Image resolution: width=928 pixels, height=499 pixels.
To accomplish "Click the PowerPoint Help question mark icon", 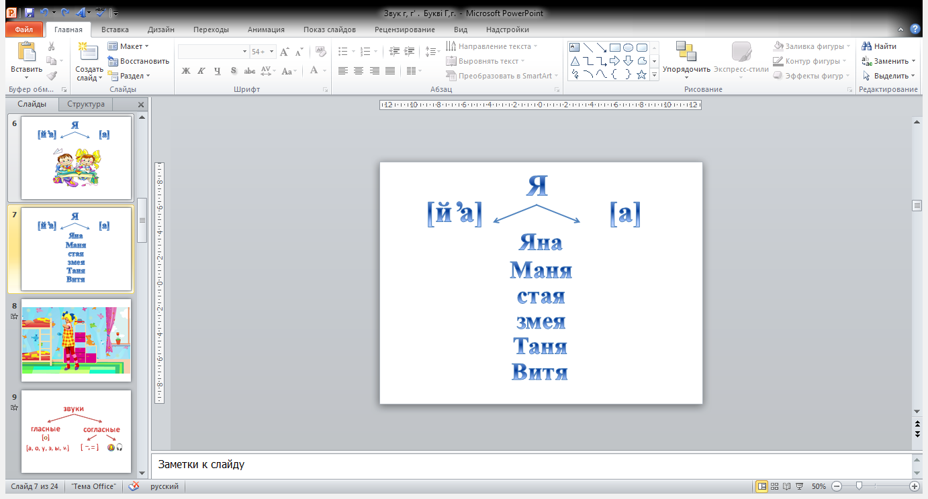I will [915, 30].
